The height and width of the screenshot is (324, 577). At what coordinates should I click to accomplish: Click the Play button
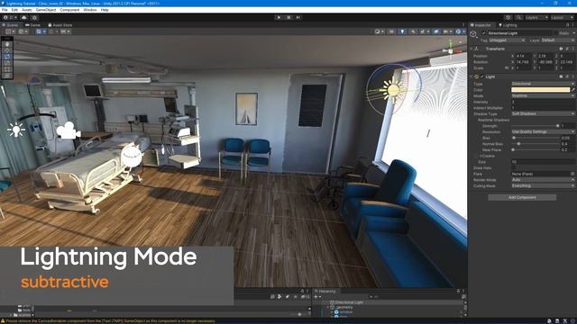pos(279,17)
